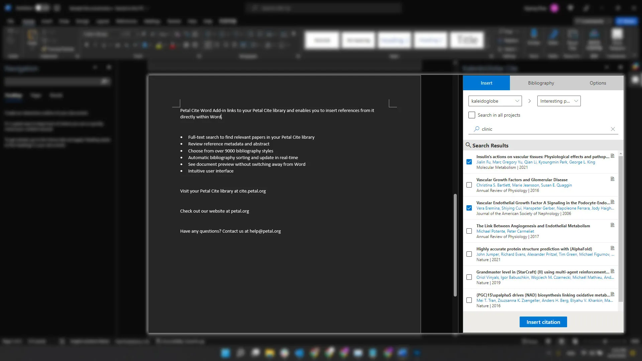Toggle 'Search in all projects' checkbox
This screenshot has width=642, height=361.
pyautogui.click(x=471, y=115)
